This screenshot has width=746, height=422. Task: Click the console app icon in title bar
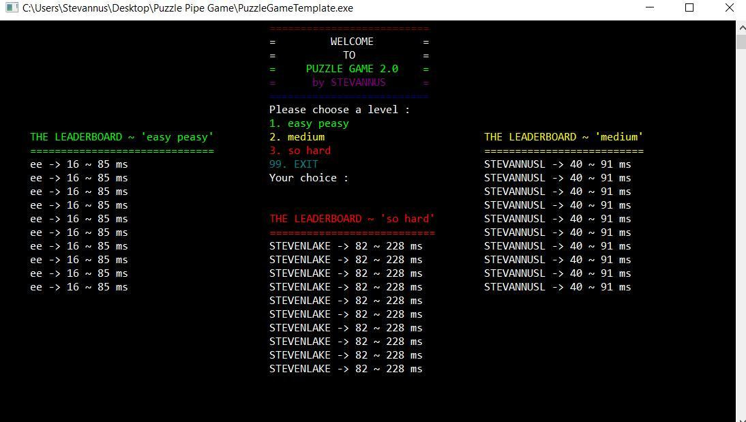click(12, 7)
